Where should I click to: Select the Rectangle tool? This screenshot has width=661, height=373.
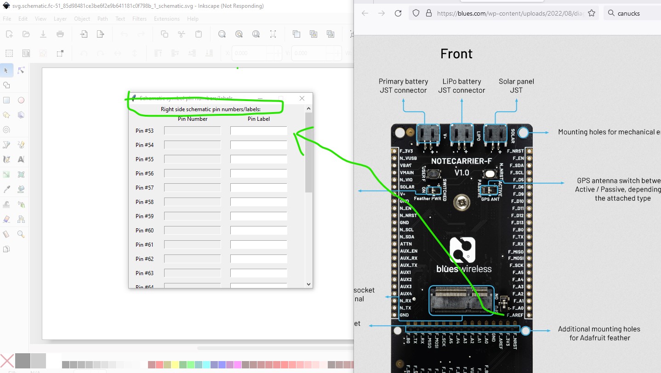pos(6,100)
